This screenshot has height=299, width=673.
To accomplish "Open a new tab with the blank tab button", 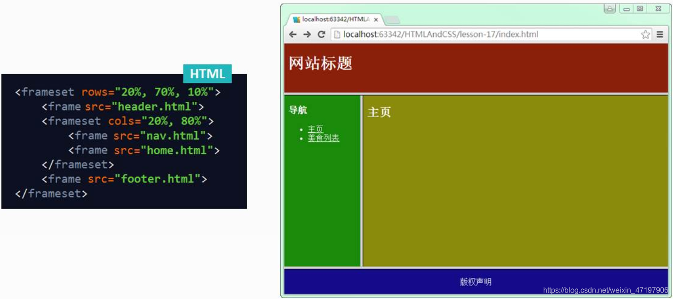I will (x=392, y=20).
